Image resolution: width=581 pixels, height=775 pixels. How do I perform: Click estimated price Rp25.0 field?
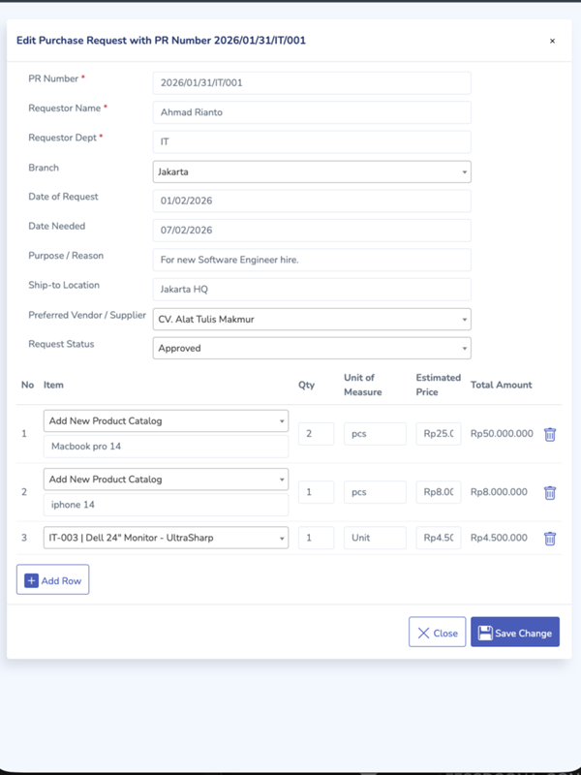tap(439, 433)
